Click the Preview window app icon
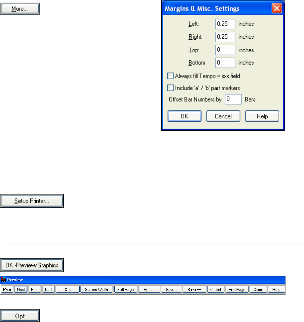The width and height of the screenshot is (304, 322). (x=4, y=280)
